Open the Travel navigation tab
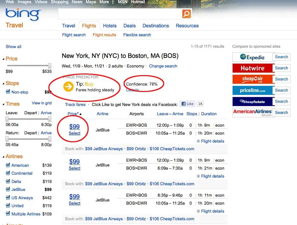The width and height of the screenshot is (297, 225). (69, 26)
